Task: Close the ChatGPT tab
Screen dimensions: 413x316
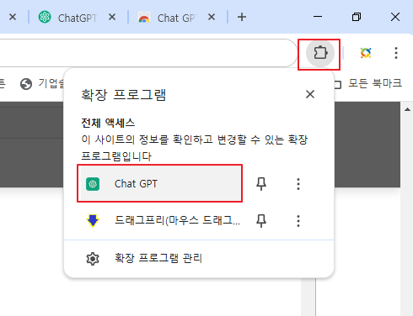Action: pos(112,18)
